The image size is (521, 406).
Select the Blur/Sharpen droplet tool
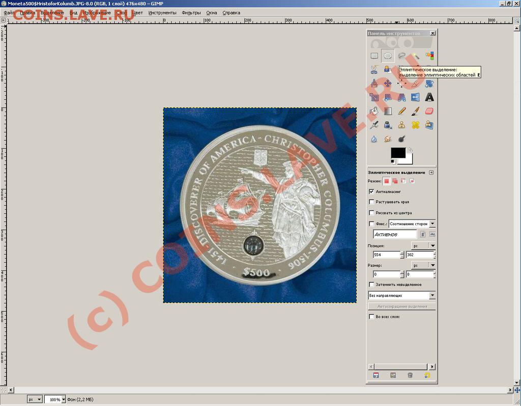(x=374, y=139)
